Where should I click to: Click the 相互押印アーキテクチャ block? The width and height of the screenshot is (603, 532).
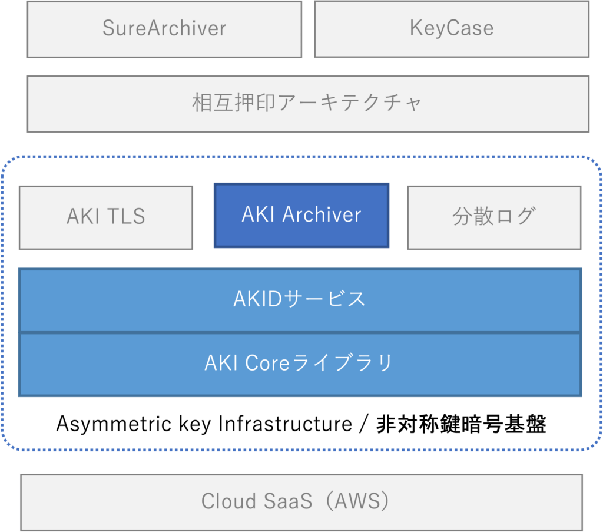click(x=308, y=104)
